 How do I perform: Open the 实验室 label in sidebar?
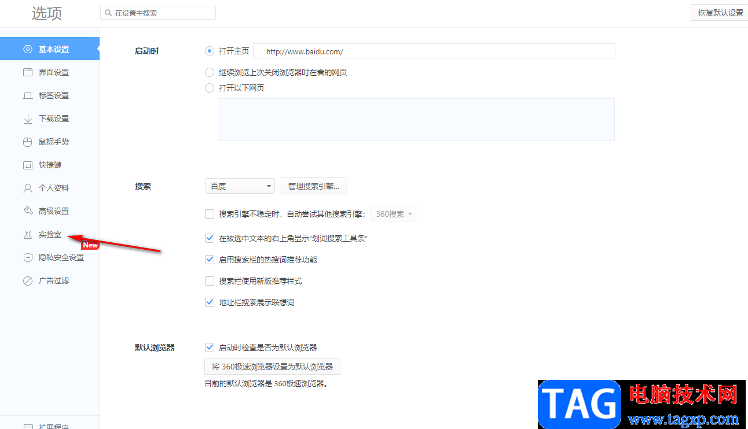(x=50, y=234)
